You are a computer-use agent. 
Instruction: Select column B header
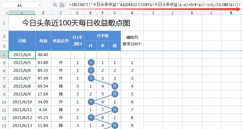point(43,13)
